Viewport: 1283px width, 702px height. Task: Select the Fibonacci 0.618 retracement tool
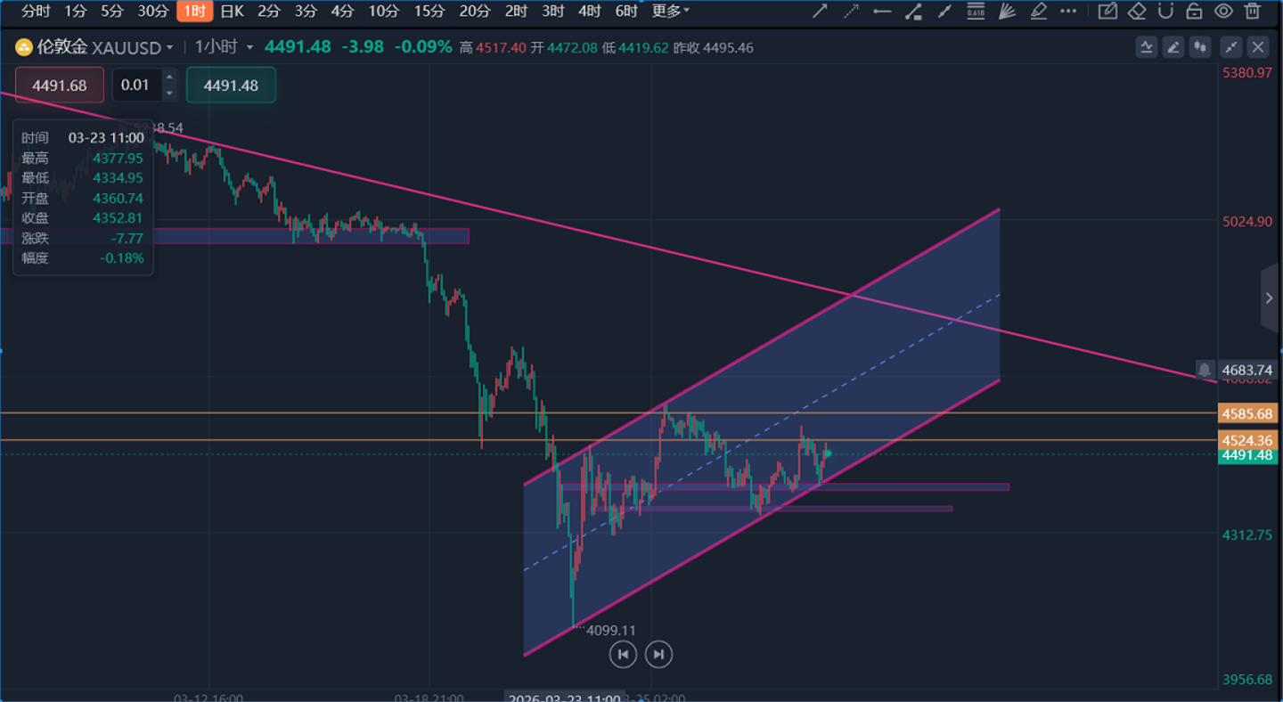coord(976,12)
